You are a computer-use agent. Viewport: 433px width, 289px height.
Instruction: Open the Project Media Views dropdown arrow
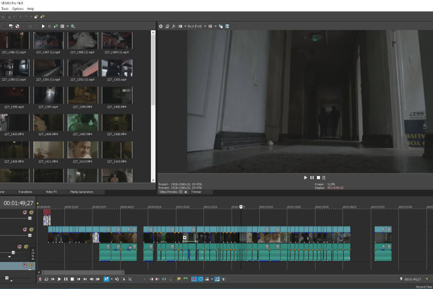point(68,26)
